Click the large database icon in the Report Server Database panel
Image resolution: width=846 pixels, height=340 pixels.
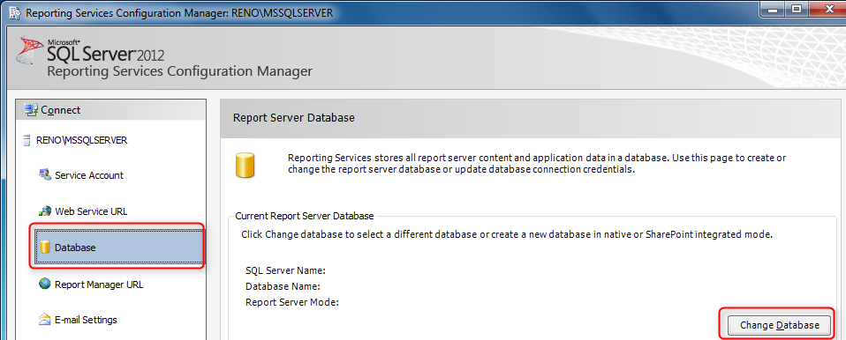[x=245, y=166]
